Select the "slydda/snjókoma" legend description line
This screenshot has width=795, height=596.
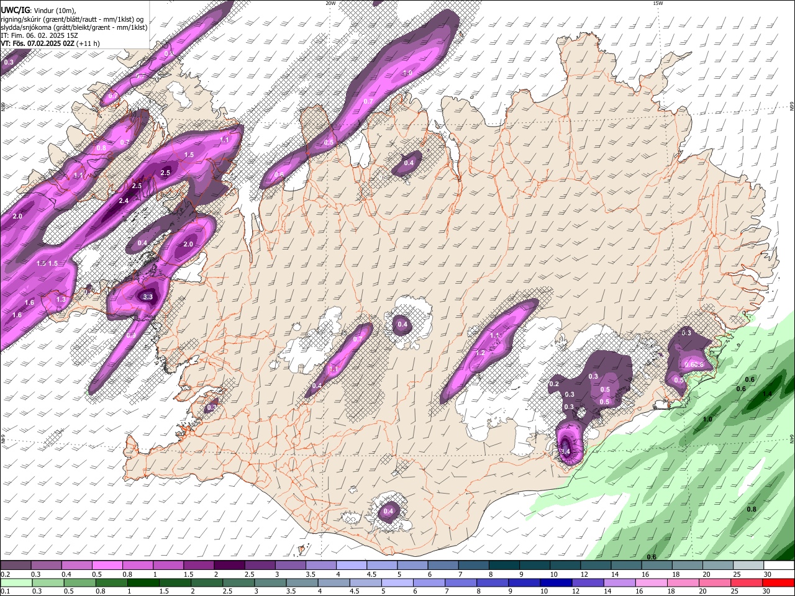74,27
